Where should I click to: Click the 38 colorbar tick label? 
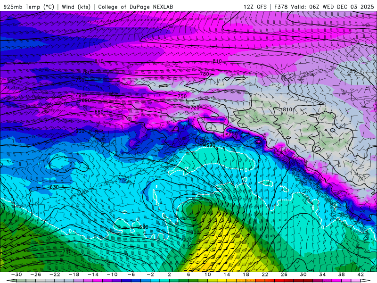(x=341, y=275)
